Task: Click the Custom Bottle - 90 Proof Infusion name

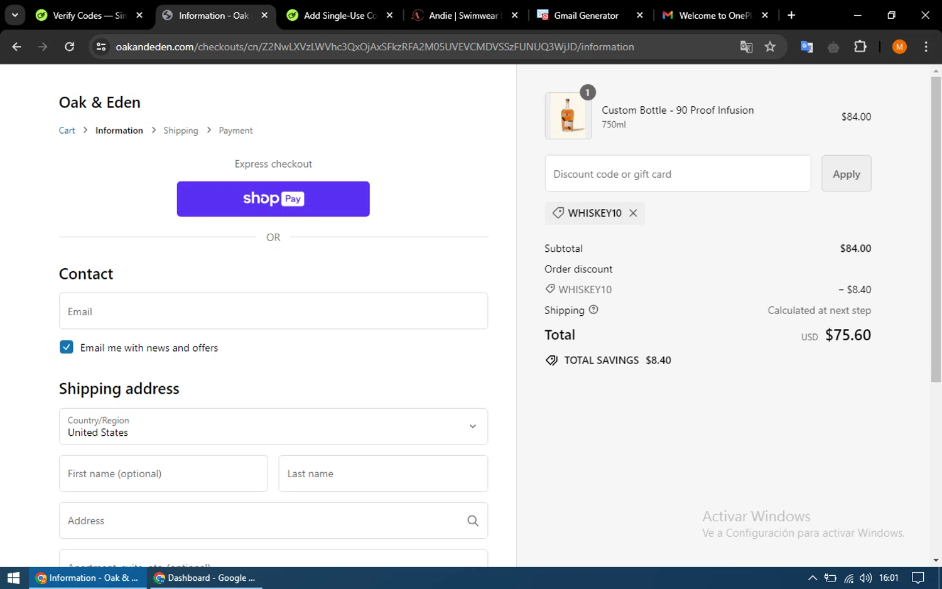Action: coord(678,110)
